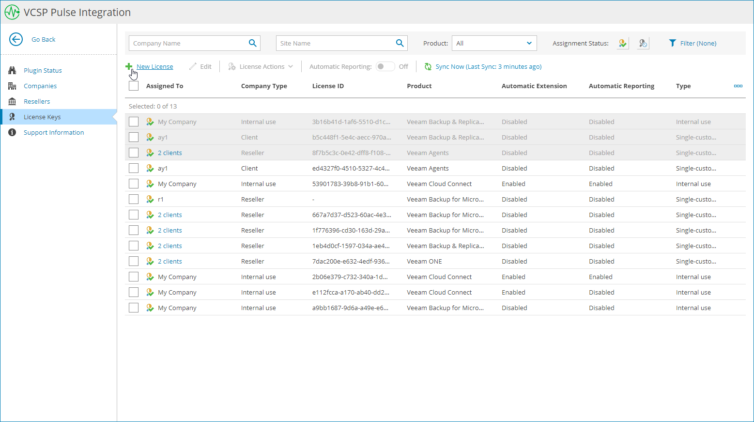This screenshot has width=754, height=422.
Task: Open column chooser three-dots icon
Action: point(738,86)
